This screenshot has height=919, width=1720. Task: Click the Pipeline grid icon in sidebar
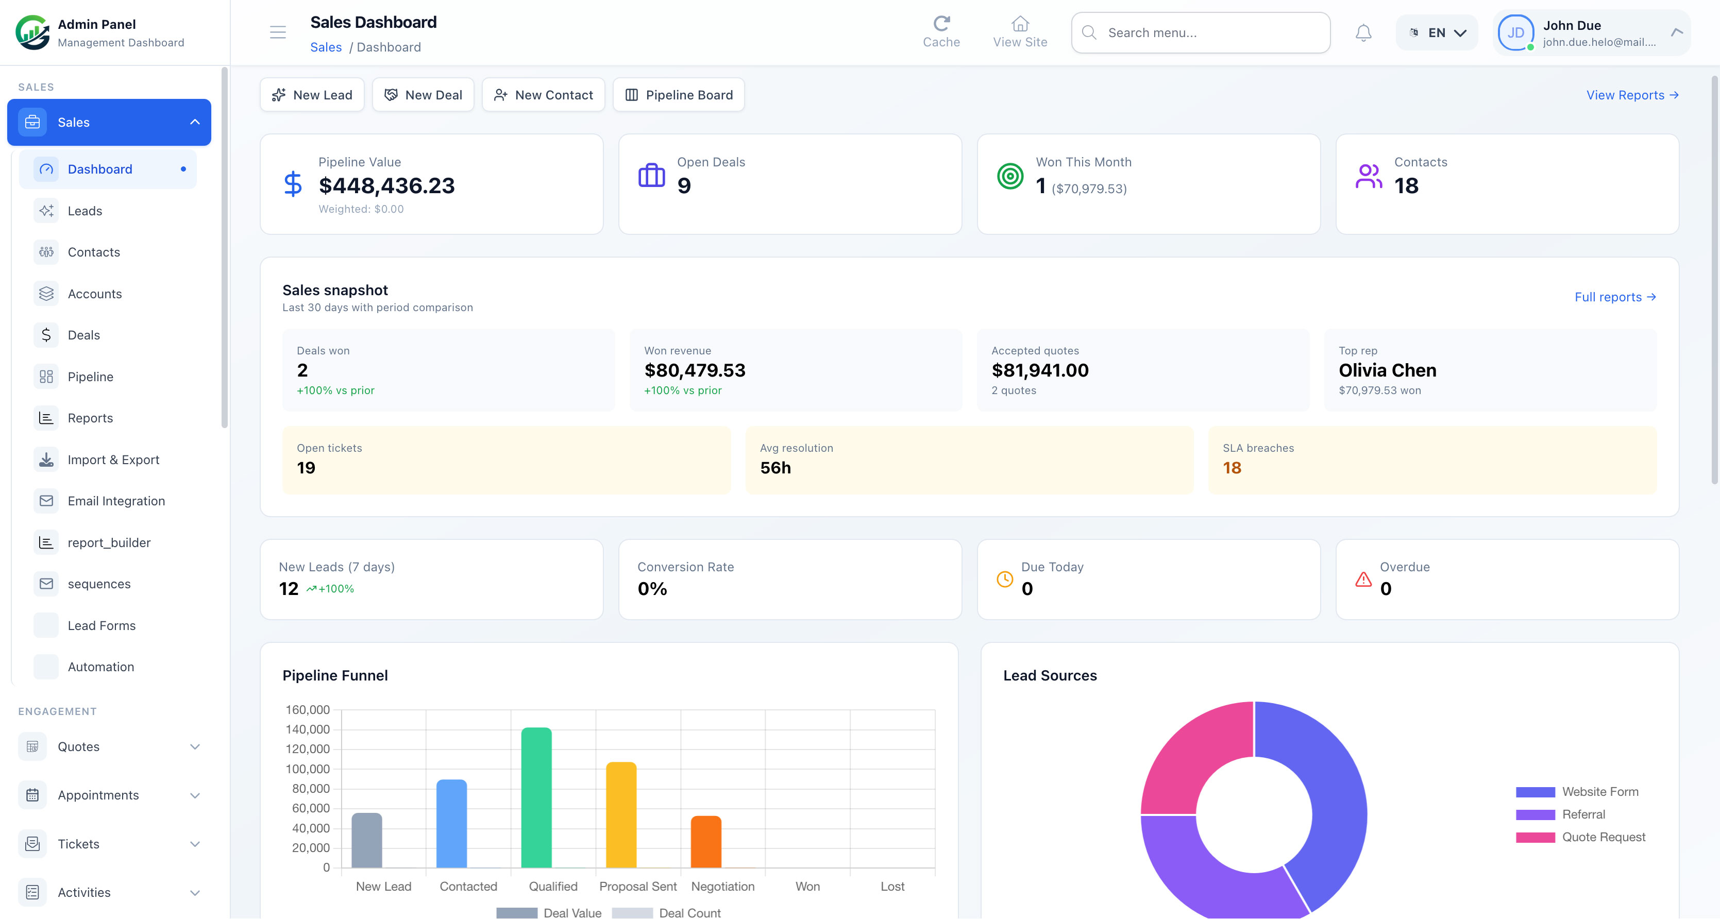point(46,377)
